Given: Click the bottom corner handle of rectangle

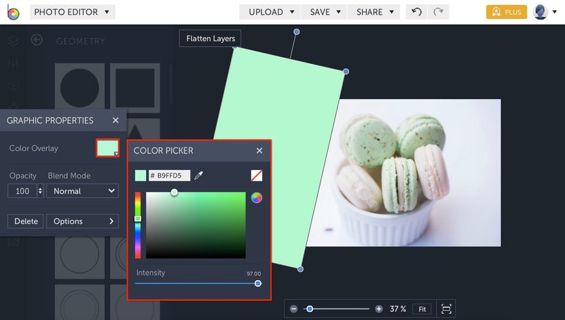Looking at the screenshot, I should point(300,269).
